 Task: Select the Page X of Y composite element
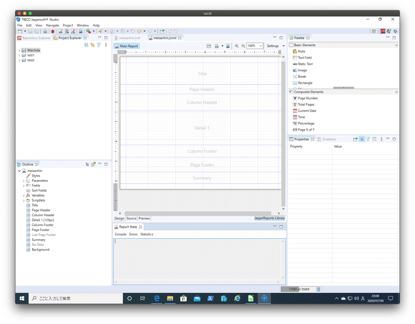click(x=305, y=129)
